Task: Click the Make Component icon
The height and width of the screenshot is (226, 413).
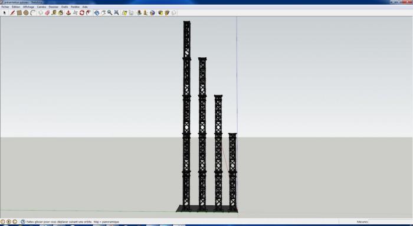Action: tap(40, 12)
